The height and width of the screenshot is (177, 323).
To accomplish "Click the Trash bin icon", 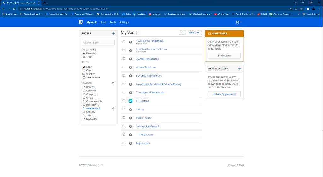I will click(x=84, y=57).
